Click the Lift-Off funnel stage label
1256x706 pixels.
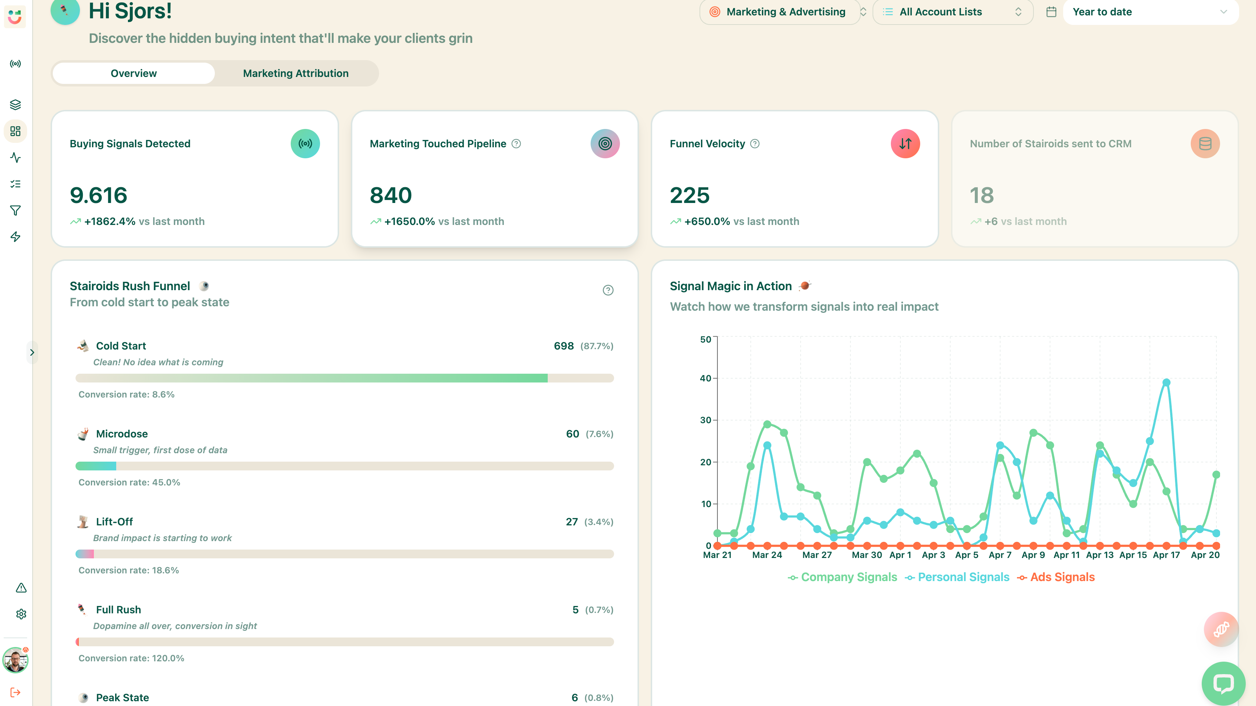point(114,522)
